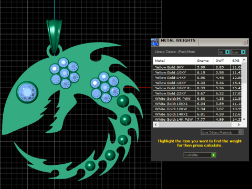The height and width of the screenshot is (189, 252).
Task: Toggle the User library switch
Action: click(x=238, y=52)
